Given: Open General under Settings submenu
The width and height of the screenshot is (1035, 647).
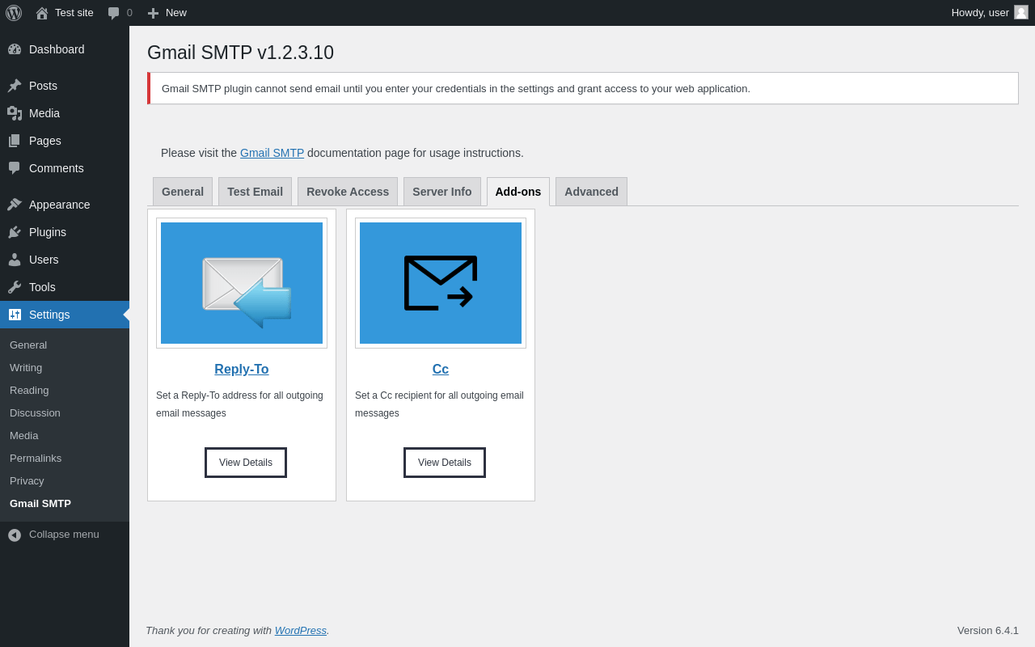Looking at the screenshot, I should coord(65,345).
